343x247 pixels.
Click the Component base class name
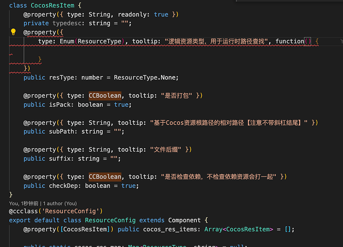(x=185, y=220)
